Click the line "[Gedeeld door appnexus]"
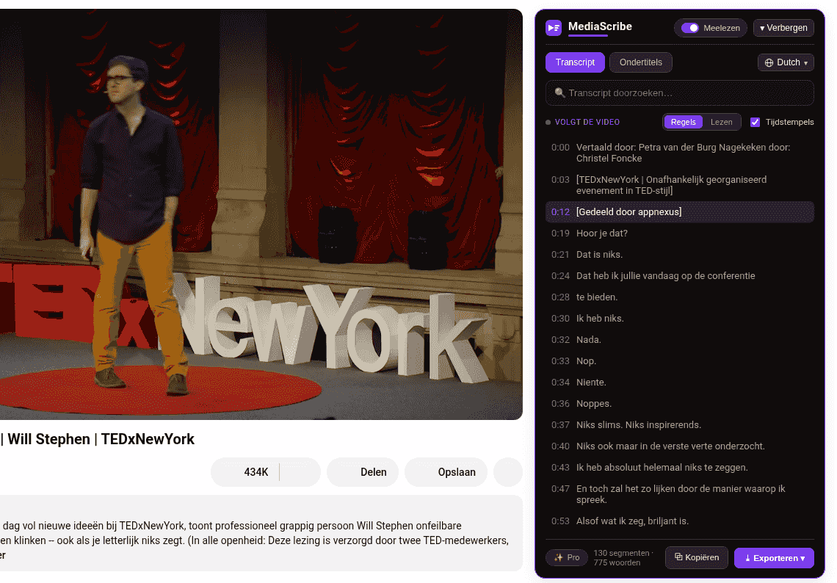The width and height of the screenshot is (837, 583). 680,212
